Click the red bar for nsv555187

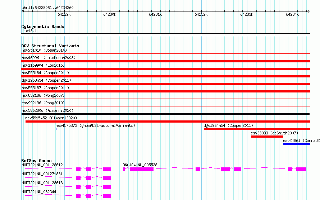coord(165,91)
